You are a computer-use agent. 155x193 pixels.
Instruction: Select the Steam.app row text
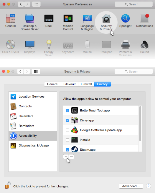click(x=88, y=150)
